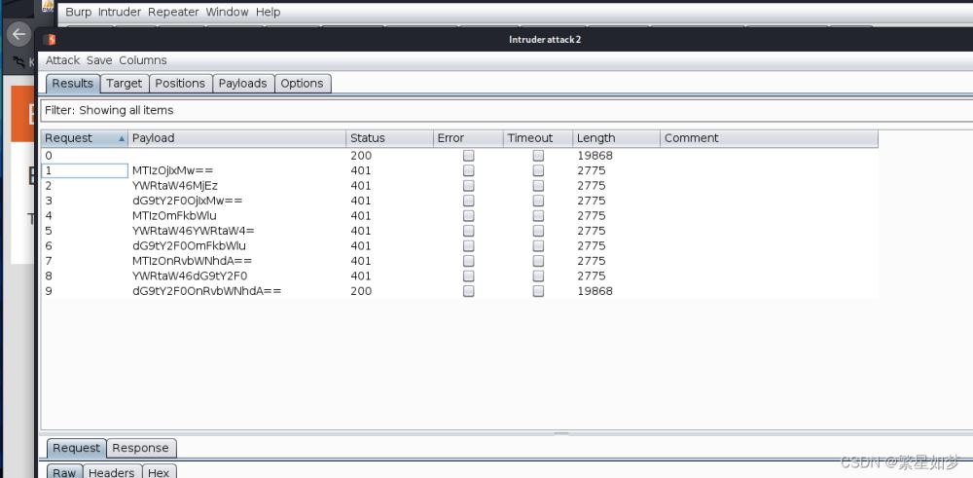Image resolution: width=973 pixels, height=478 pixels.
Task: Select the row with payload dG9tY2F0OmFkbWlu
Action: click(459, 246)
